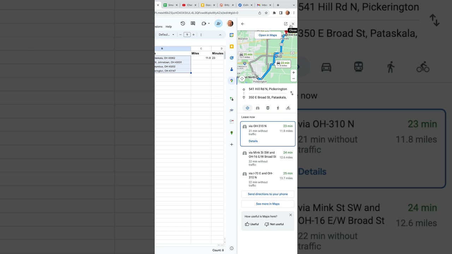
Task: Decrease font size with minus
Action: click(180, 35)
